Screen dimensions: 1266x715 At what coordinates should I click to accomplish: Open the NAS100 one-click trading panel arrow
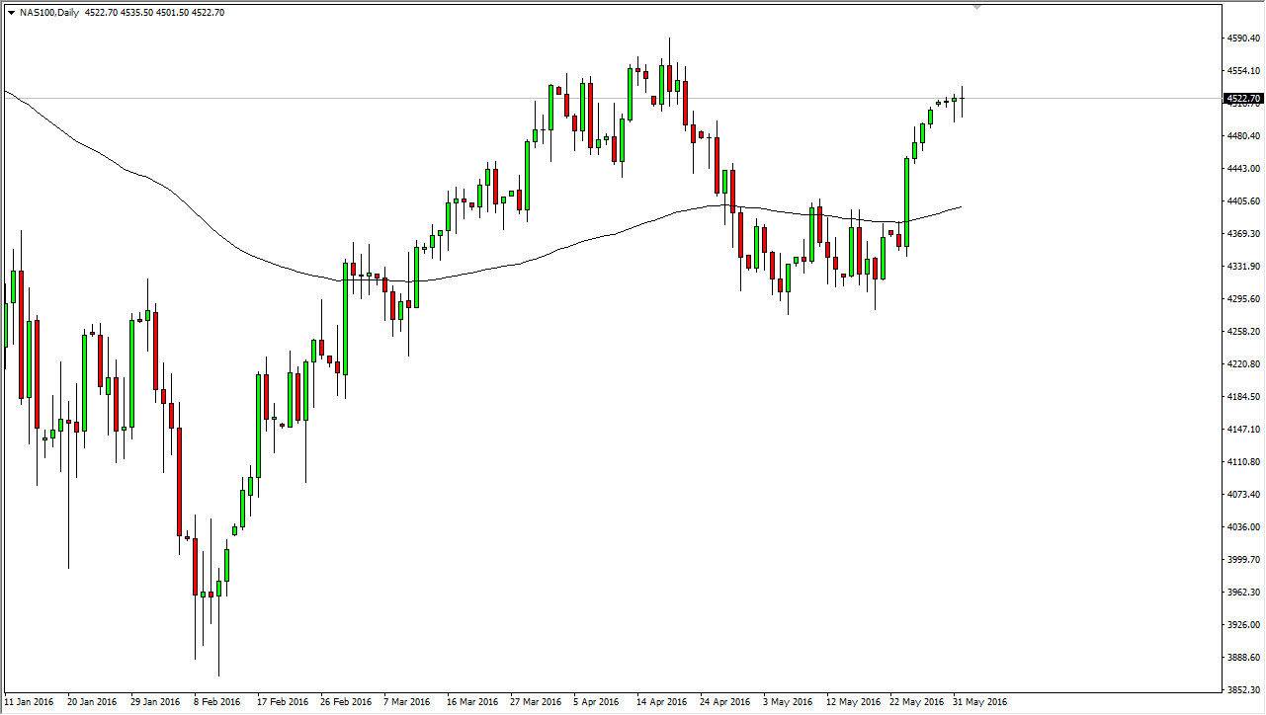pyautogui.click(x=12, y=13)
